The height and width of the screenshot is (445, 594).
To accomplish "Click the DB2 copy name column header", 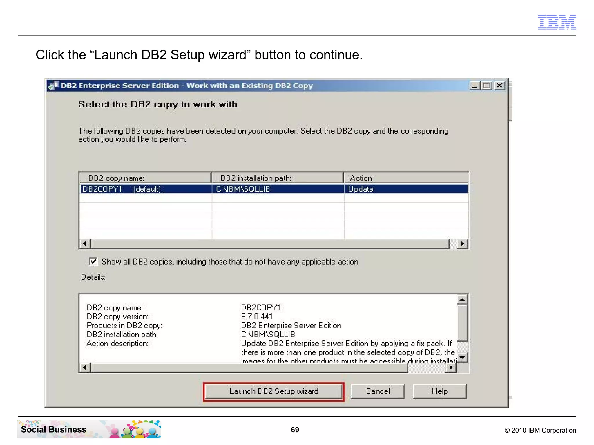I will point(145,178).
